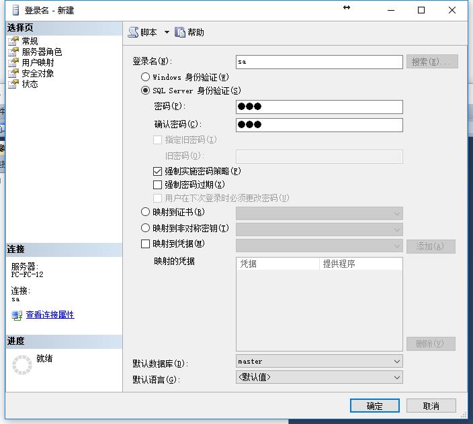Click the icon beside 状态

(13, 84)
